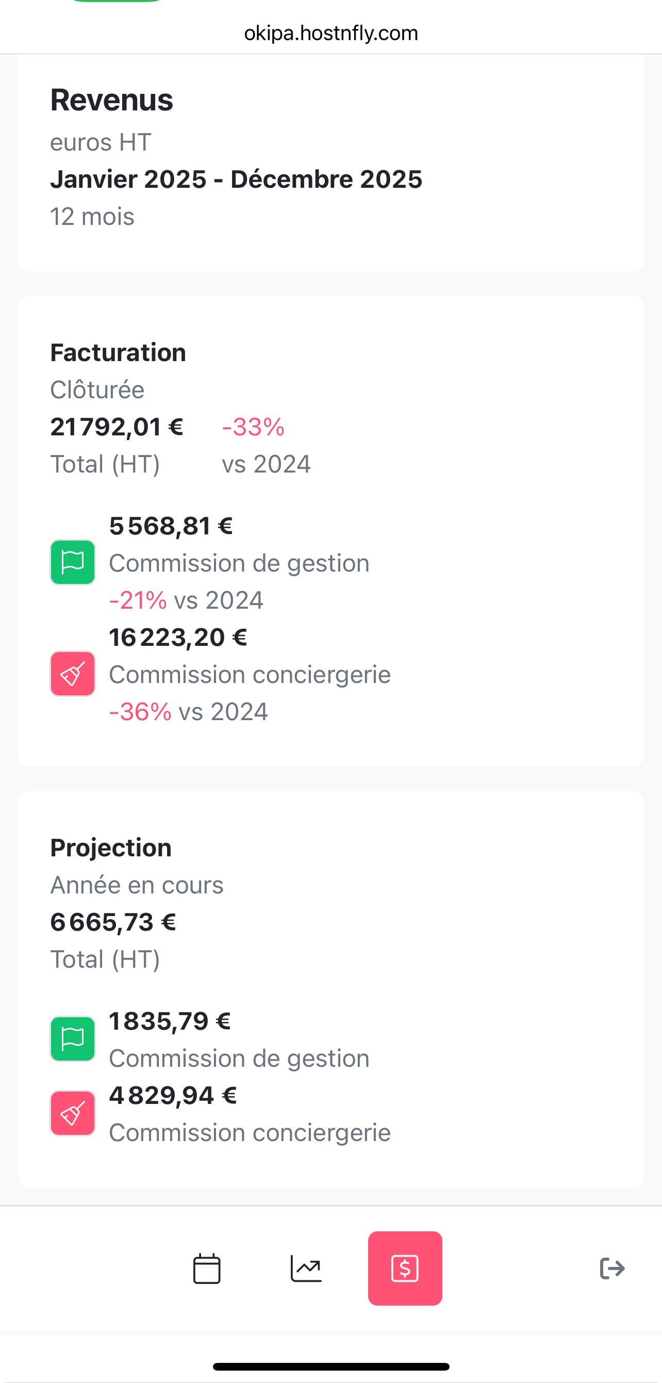The width and height of the screenshot is (662, 1383).
Task: Click the 16 223,20 € amount
Action: pos(178,638)
